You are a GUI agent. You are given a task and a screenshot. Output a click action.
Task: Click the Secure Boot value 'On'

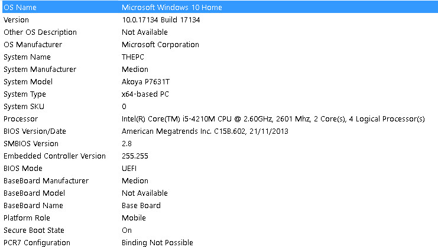click(126, 230)
